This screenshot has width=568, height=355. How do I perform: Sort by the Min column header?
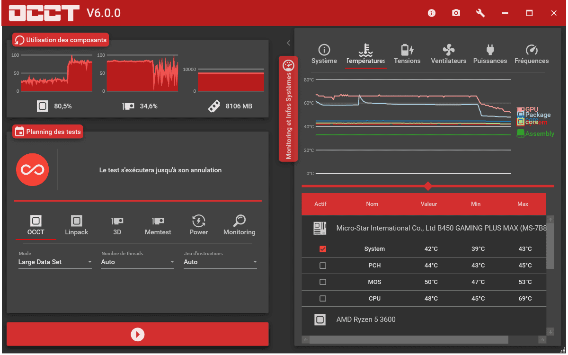click(x=476, y=204)
